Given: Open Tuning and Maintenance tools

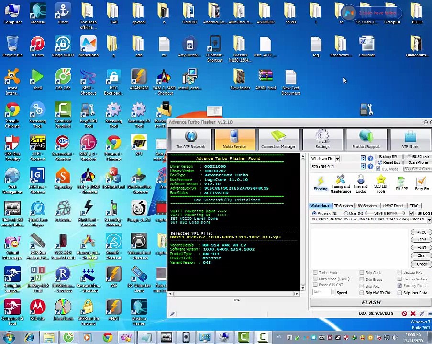Looking at the screenshot, I should (x=341, y=183).
